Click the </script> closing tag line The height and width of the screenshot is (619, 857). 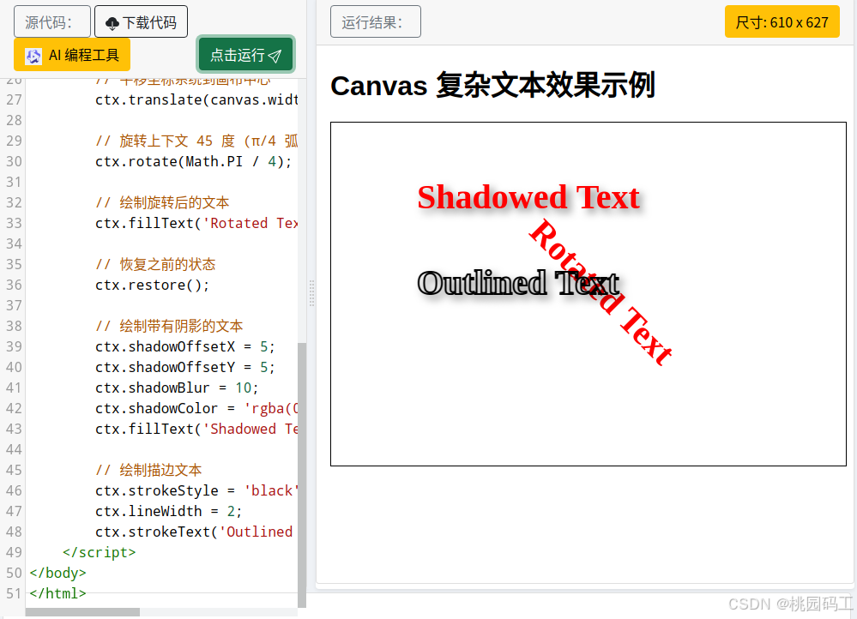click(x=99, y=552)
